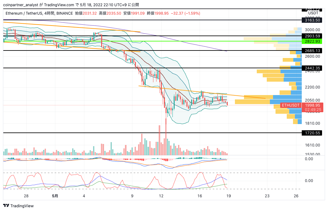Click the USDT currency label on price axis
The image size is (328, 211).
(313, 13)
